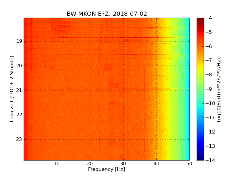The width and height of the screenshot is (237, 178).
Task: Click the colorbar tick label −7
Action: tap(209, 61)
